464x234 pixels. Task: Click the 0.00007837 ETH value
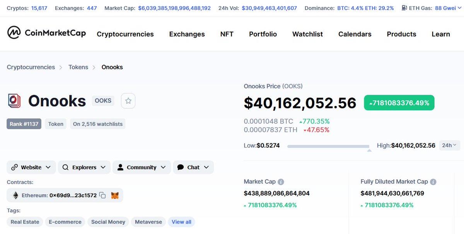coord(271,130)
